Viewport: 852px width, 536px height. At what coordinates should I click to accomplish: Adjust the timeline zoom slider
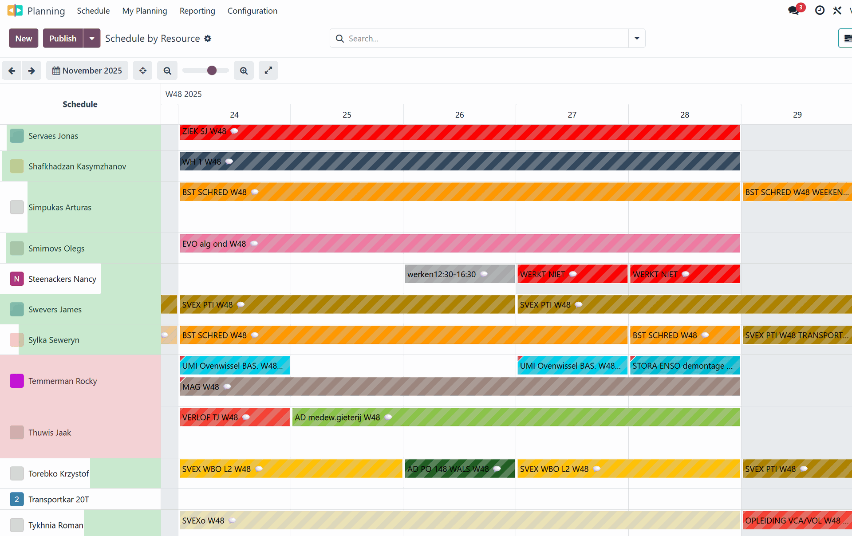coord(211,70)
